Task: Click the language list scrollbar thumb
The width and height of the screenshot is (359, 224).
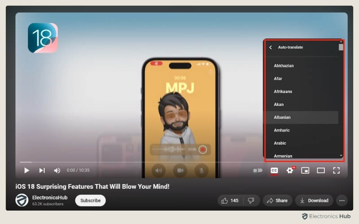Action: click(x=341, y=47)
